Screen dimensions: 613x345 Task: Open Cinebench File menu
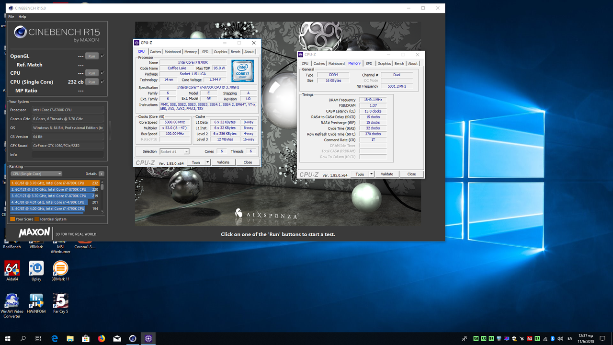point(11,17)
